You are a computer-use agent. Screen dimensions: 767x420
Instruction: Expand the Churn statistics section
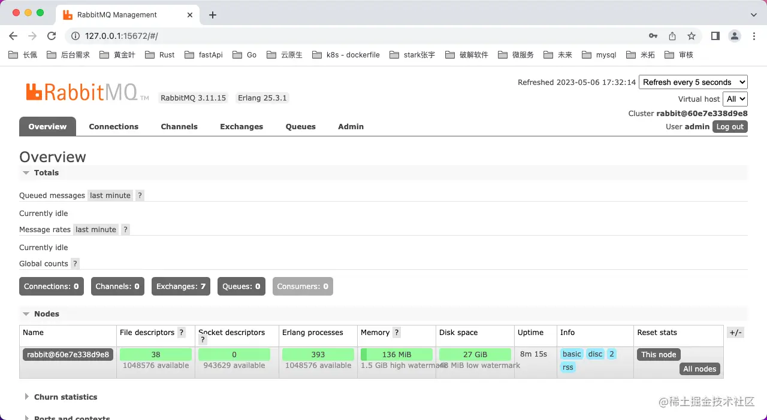(x=66, y=397)
